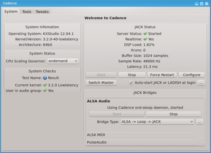Click the Current kernel checkmark icon
Viewport: 211px width, 153px height.
click(45, 85)
